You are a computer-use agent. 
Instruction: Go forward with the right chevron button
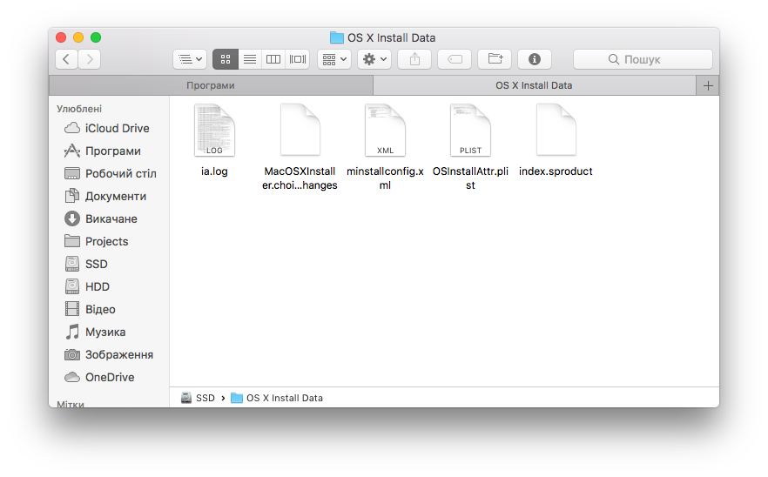(90, 59)
